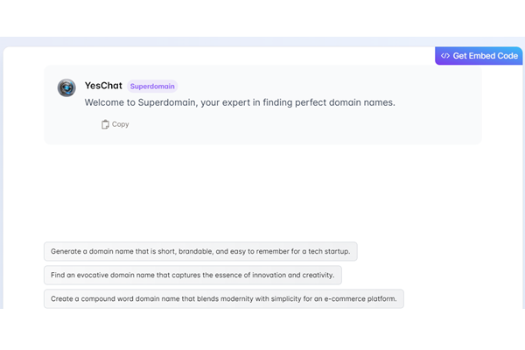This screenshot has width=525, height=350.
Task: Click 'Create' at the start of third suggestion
Action: (x=64, y=298)
